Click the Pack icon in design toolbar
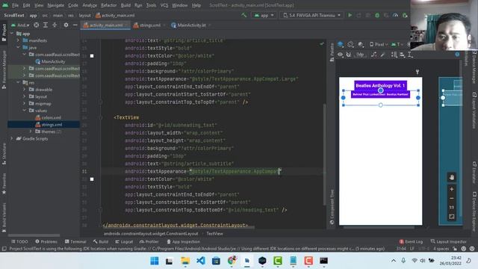 394,55
